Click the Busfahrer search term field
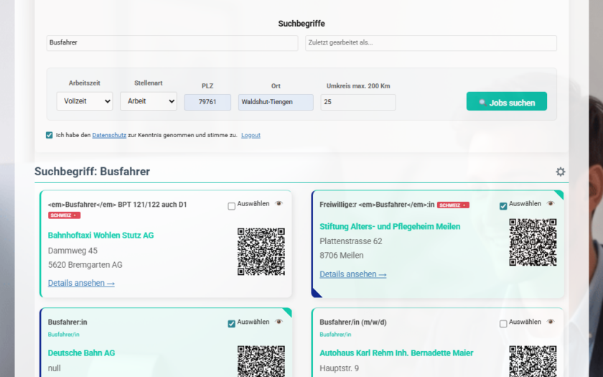 click(x=172, y=43)
